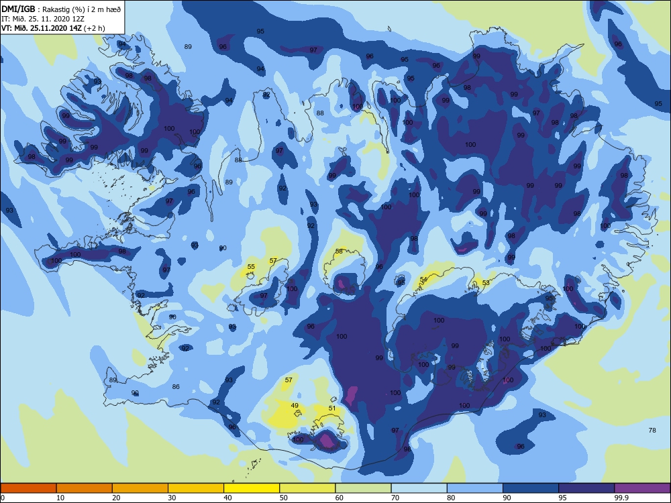Click the legend label '70'

pyautogui.click(x=395, y=498)
